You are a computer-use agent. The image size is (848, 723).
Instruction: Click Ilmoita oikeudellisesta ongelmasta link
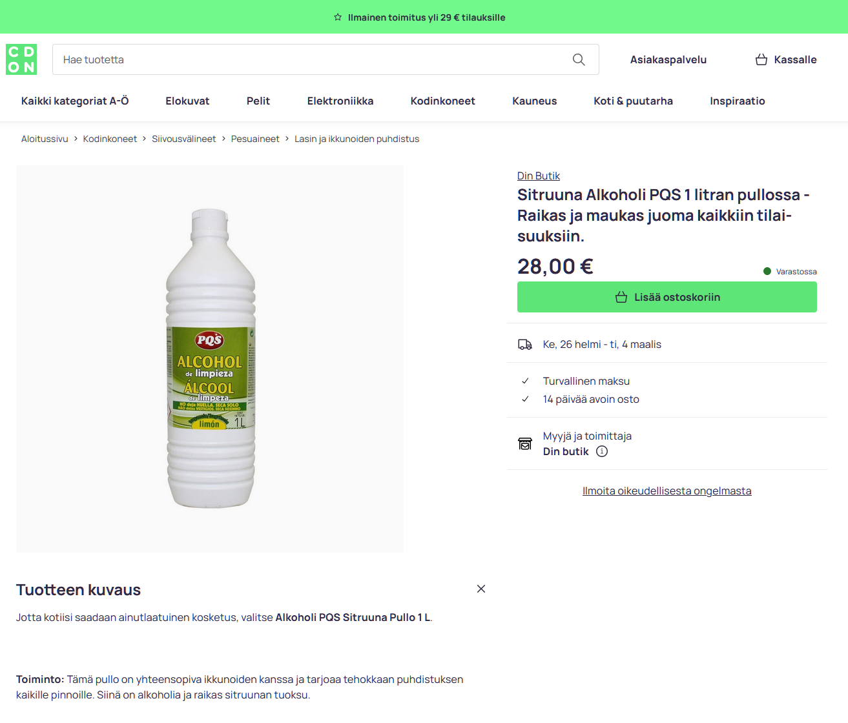(667, 491)
